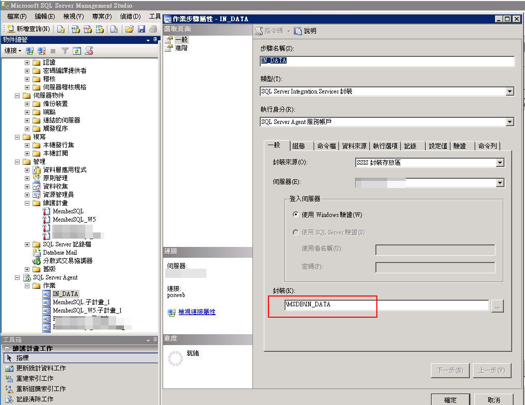Switch to the 資料來源 tab

tap(354, 146)
